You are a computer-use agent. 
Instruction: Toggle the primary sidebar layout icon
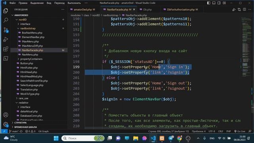pyautogui.click(x=209, y=3)
